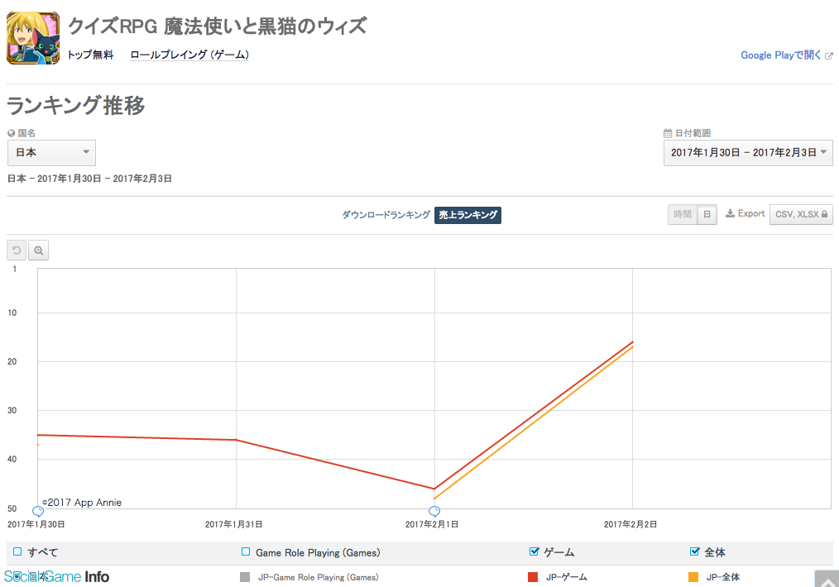839x587 pixels.
Task: Click the globe icon beside 国名
Action: (12, 133)
